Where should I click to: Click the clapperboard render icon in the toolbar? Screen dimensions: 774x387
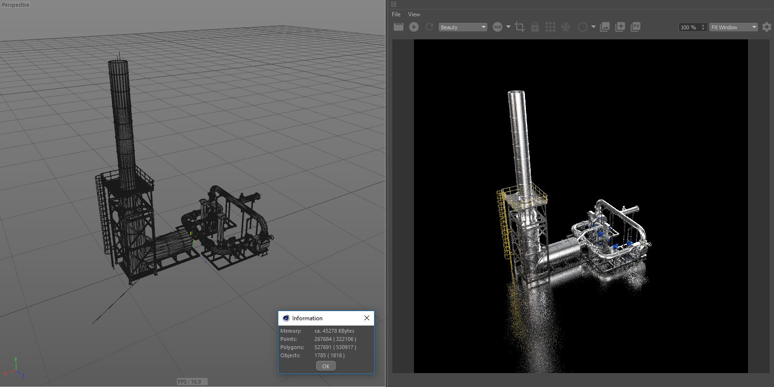399,27
